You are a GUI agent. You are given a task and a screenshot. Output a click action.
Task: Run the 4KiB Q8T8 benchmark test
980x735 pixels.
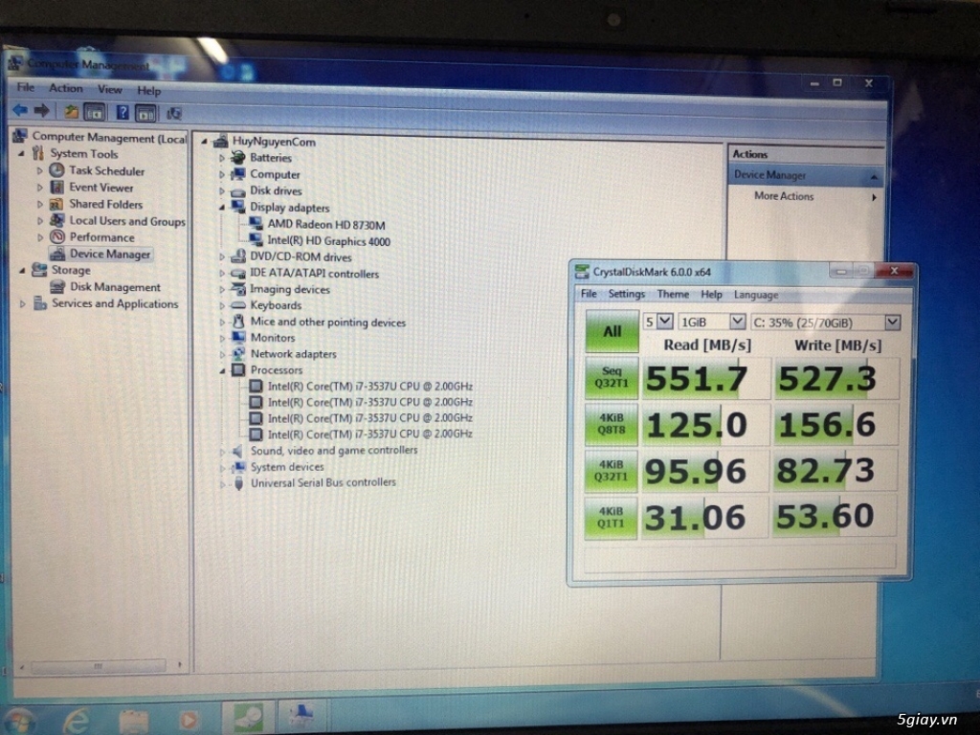pos(611,425)
